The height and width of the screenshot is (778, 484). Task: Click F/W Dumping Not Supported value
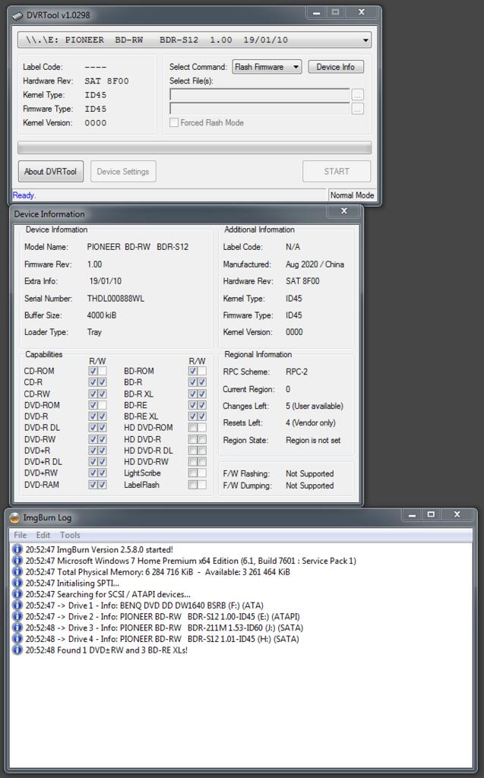tap(310, 485)
